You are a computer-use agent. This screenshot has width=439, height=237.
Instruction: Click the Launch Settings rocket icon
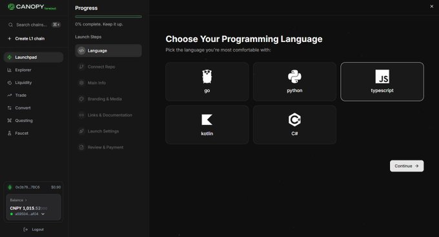81,131
